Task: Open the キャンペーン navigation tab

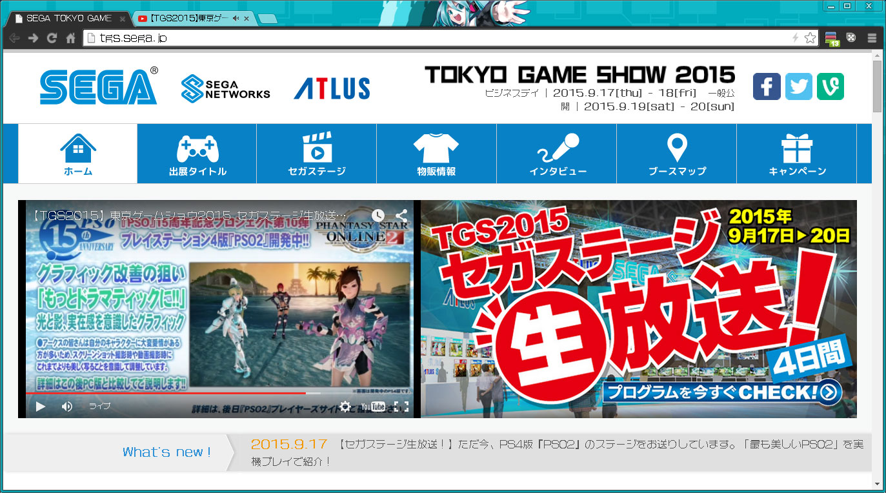Action: 797,154
